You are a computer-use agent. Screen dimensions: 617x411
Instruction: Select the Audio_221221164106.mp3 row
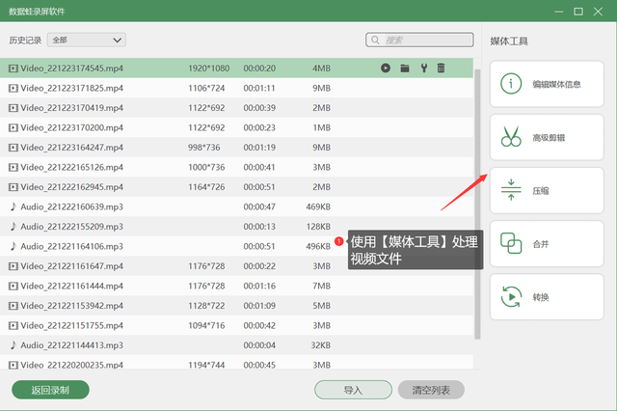236,246
